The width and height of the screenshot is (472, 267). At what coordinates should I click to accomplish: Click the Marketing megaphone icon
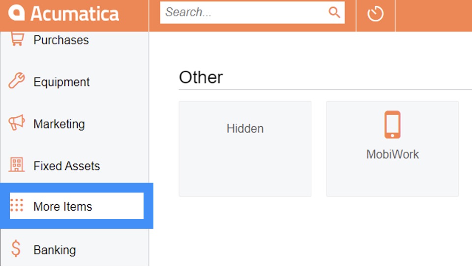(x=17, y=123)
